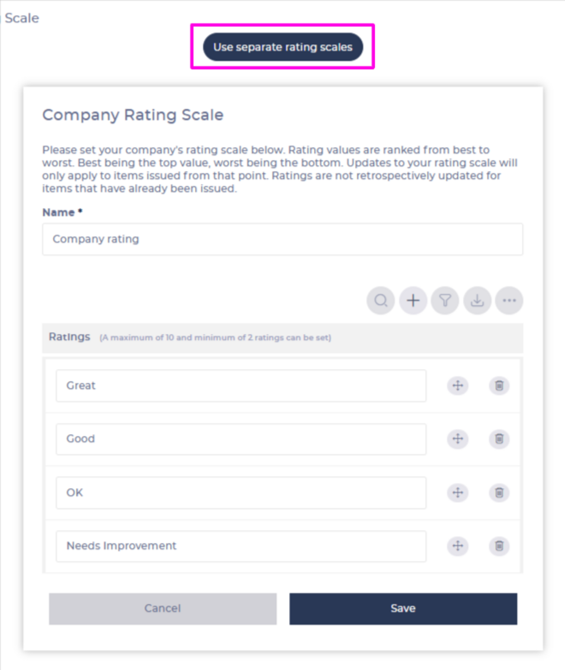Click reorder handle for Good rating
This screenshot has height=670, width=565.
[x=457, y=439]
